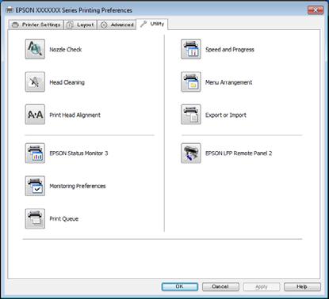329x299 pixels.
Task: Close the Printing Preferences window
Action: tap(316, 10)
